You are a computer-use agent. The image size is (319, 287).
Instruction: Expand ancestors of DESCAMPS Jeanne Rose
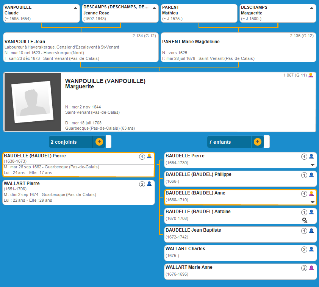click(154, 8)
